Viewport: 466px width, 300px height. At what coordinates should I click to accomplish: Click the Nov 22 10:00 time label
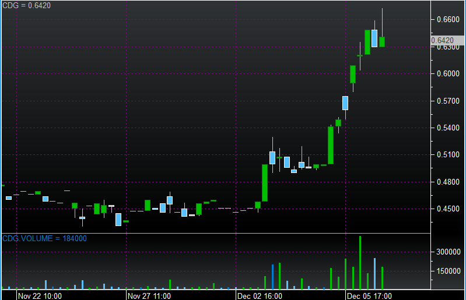[40, 295]
